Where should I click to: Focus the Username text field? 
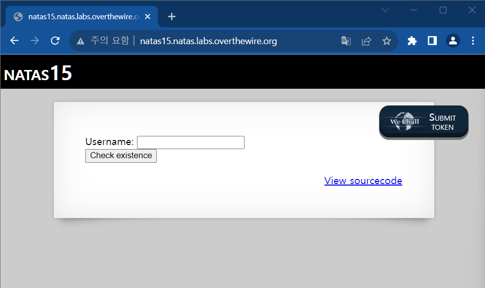click(191, 142)
